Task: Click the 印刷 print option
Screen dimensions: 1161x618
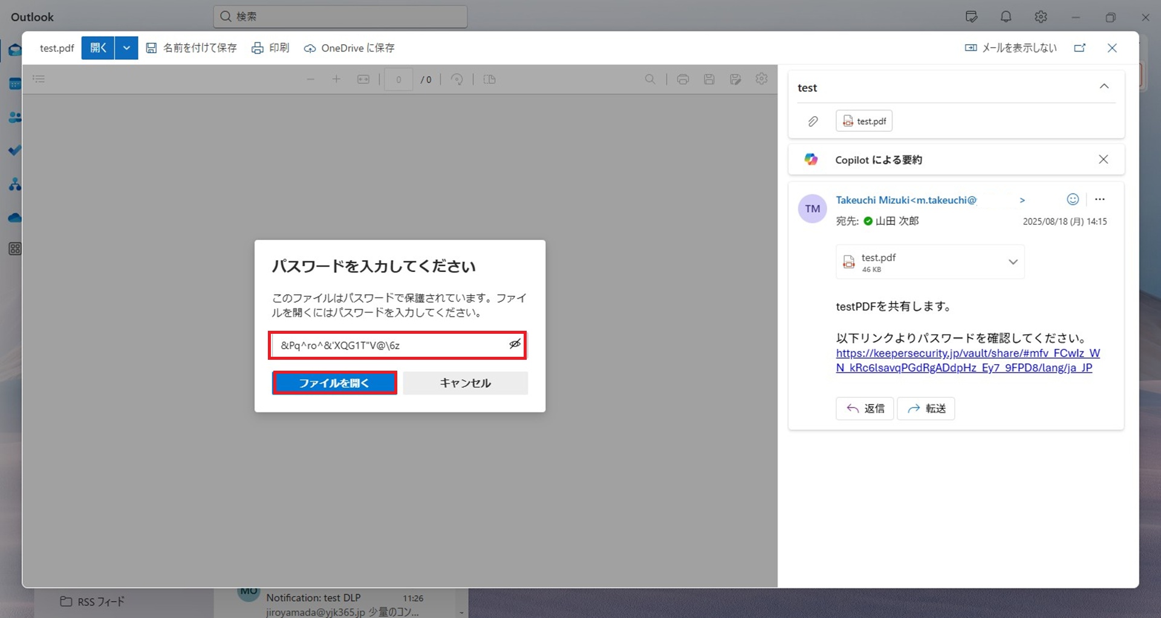Action: pyautogui.click(x=270, y=48)
